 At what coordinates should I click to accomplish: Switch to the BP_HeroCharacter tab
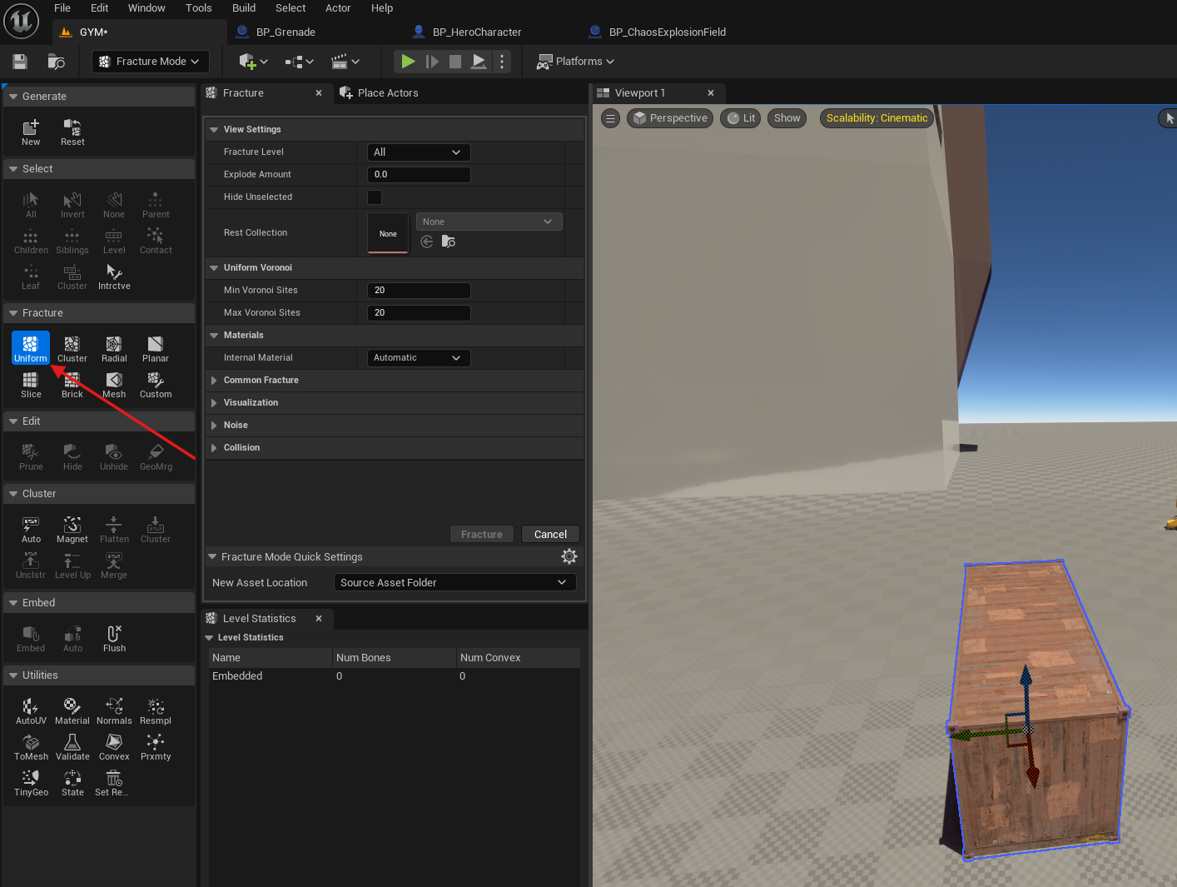click(477, 32)
